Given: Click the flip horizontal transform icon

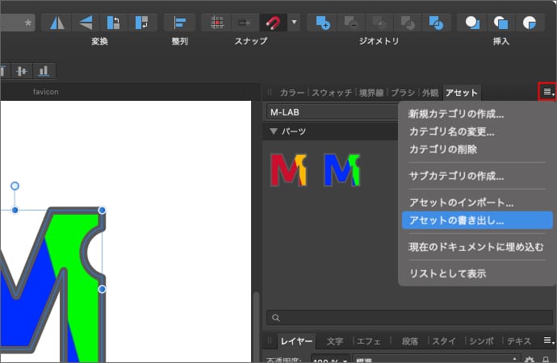Looking at the screenshot, I should coord(57,22).
